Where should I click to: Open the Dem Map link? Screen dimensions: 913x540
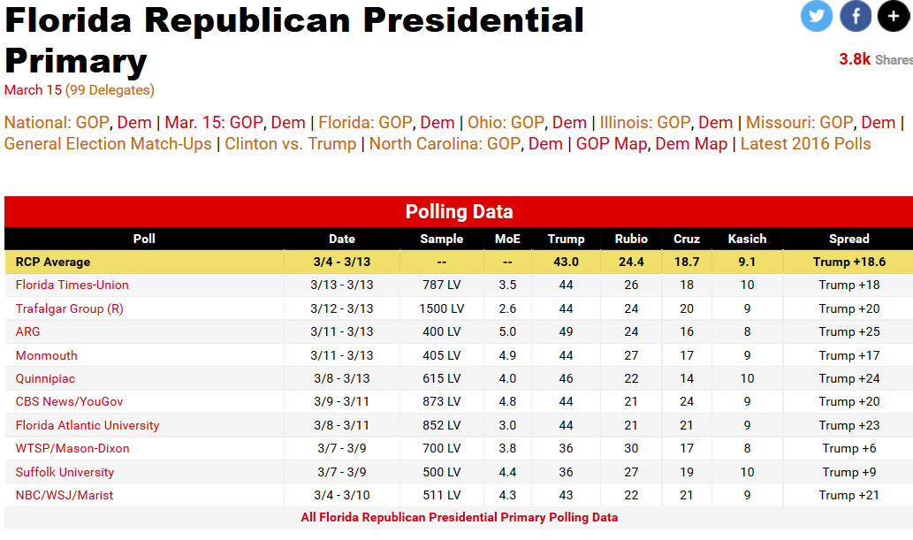(x=691, y=144)
